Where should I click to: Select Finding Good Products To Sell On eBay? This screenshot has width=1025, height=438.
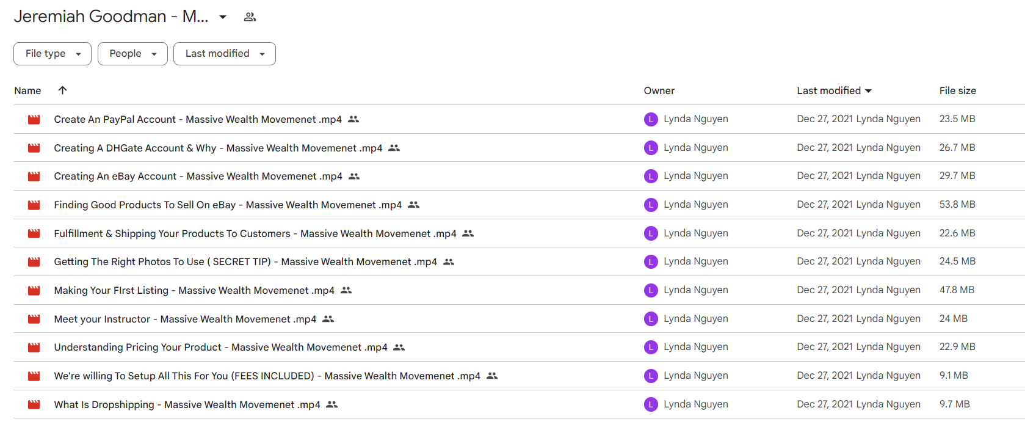(x=228, y=205)
